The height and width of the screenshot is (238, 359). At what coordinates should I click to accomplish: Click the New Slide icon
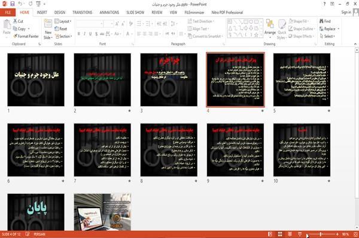coord(48,24)
